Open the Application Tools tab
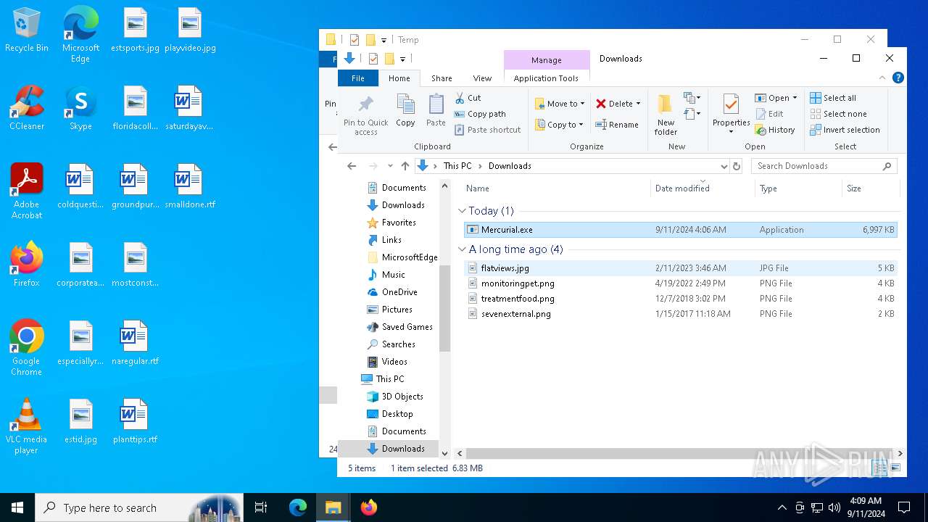Image resolution: width=928 pixels, height=522 pixels. 546,78
